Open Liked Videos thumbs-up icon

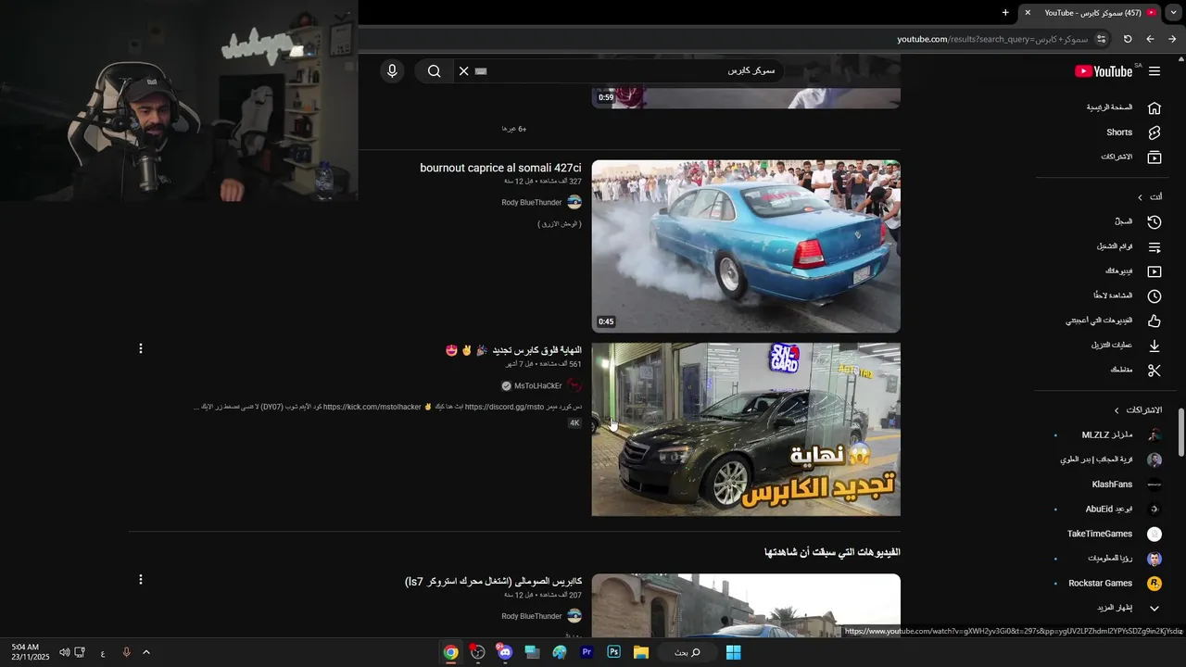(1154, 321)
